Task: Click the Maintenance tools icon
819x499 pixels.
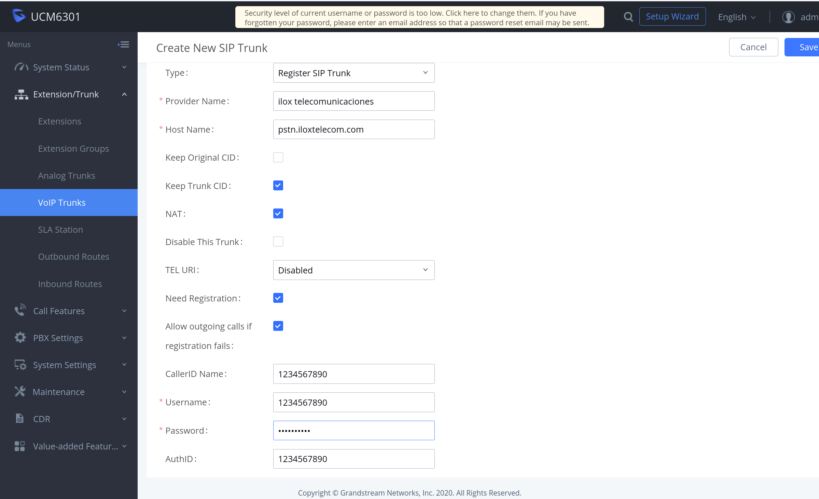Action: click(20, 391)
